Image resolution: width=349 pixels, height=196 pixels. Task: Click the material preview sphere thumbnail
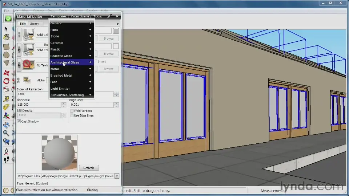tap(59, 153)
